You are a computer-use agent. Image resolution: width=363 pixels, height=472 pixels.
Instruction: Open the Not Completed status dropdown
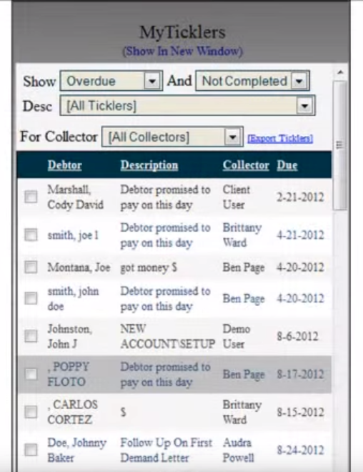pos(253,81)
